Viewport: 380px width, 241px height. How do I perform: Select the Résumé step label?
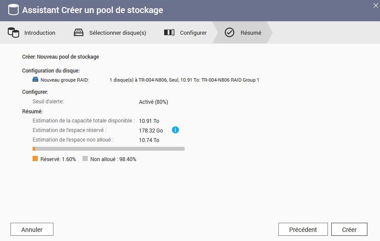251,33
